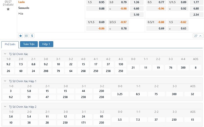Image resolution: width=204 pixels, height=127 pixels.
Task: Collapse Tỷ Số Chính Xác section
Action: click(x=5, y=54)
